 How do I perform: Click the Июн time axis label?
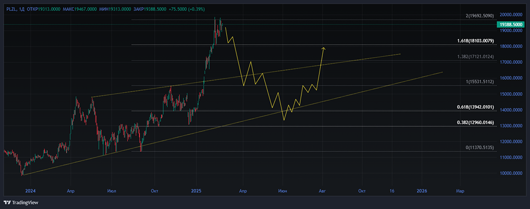282,191
